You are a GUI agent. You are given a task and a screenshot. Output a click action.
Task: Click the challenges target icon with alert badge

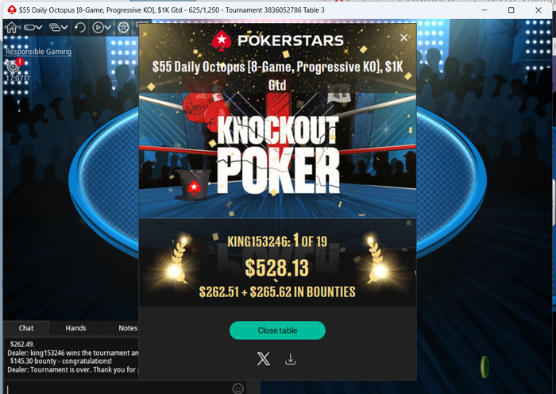tap(14, 65)
